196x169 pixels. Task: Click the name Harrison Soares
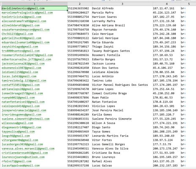(105, 17)
